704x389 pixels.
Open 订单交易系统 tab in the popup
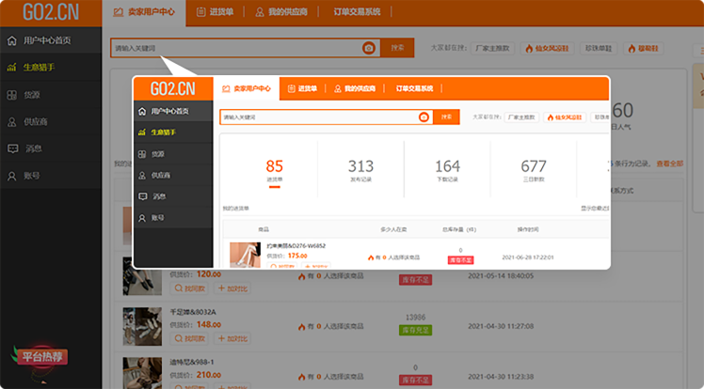[x=414, y=88]
